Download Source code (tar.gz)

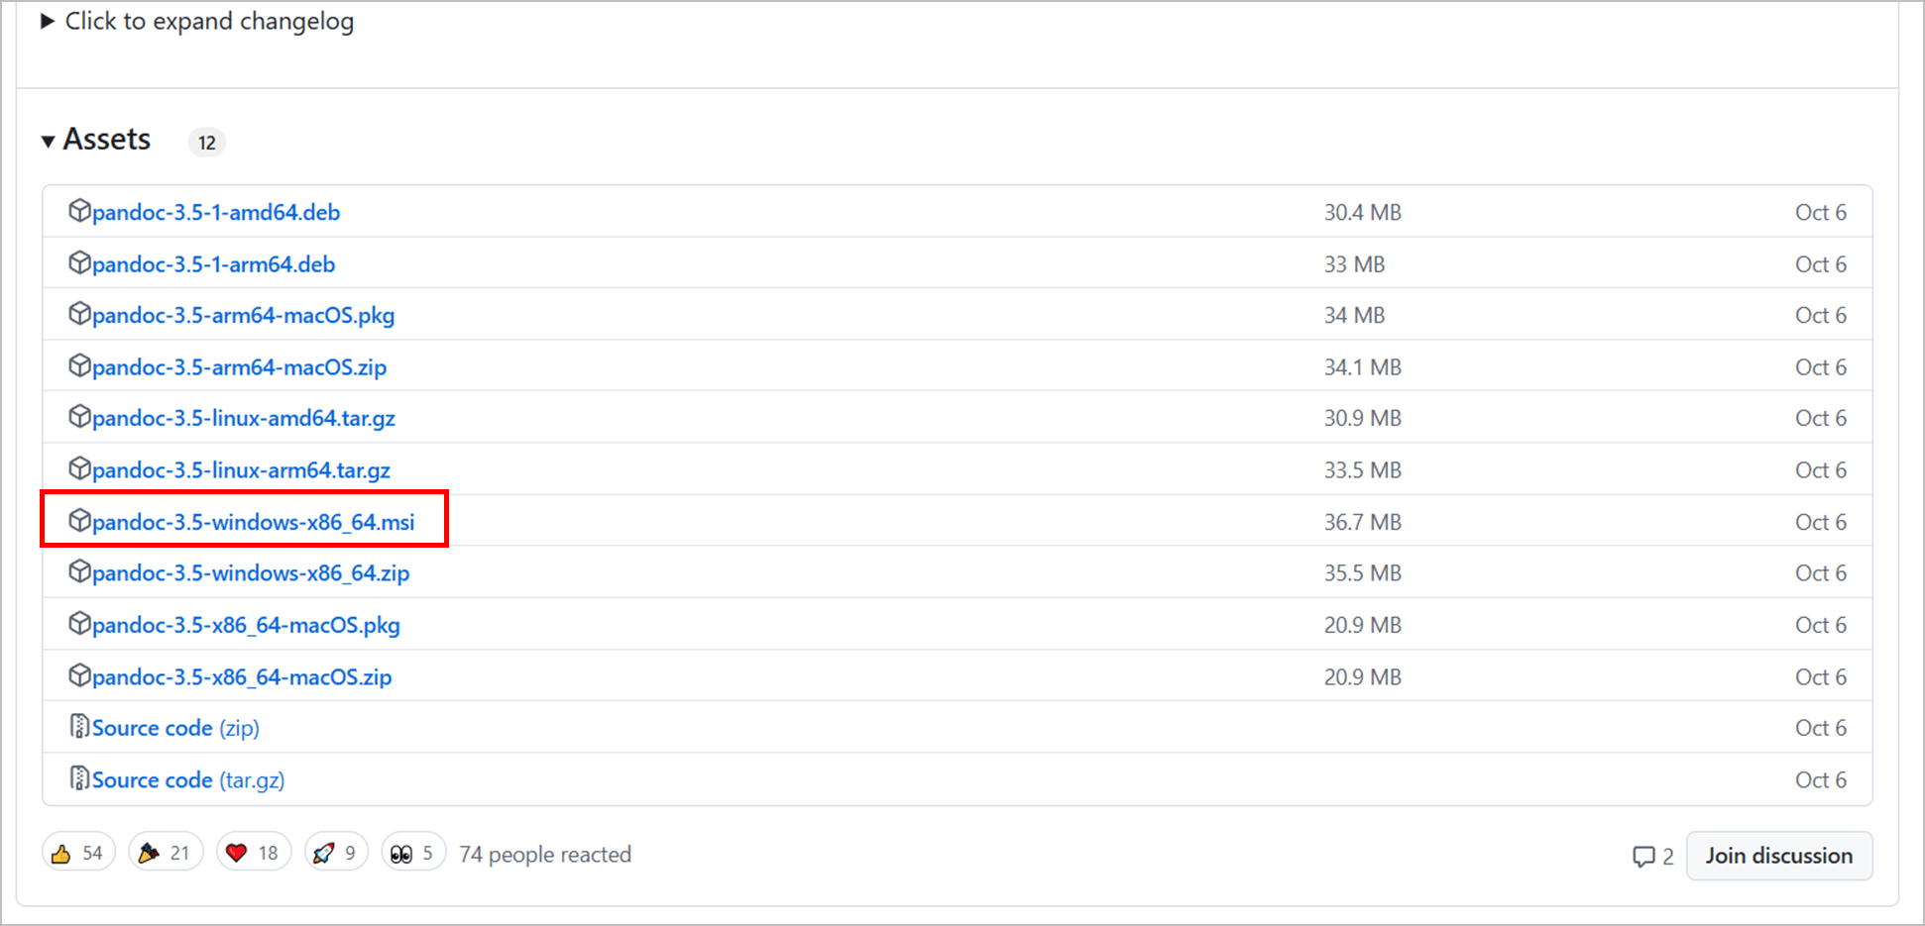pyautogui.click(x=189, y=780)
